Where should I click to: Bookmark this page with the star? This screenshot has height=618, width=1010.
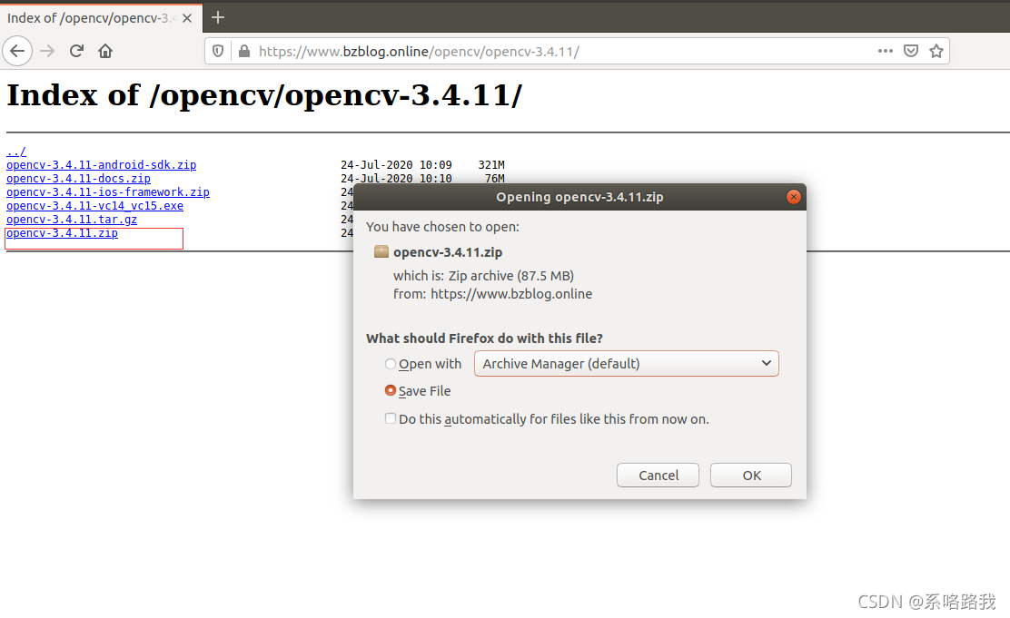click(x=936, y=51)
